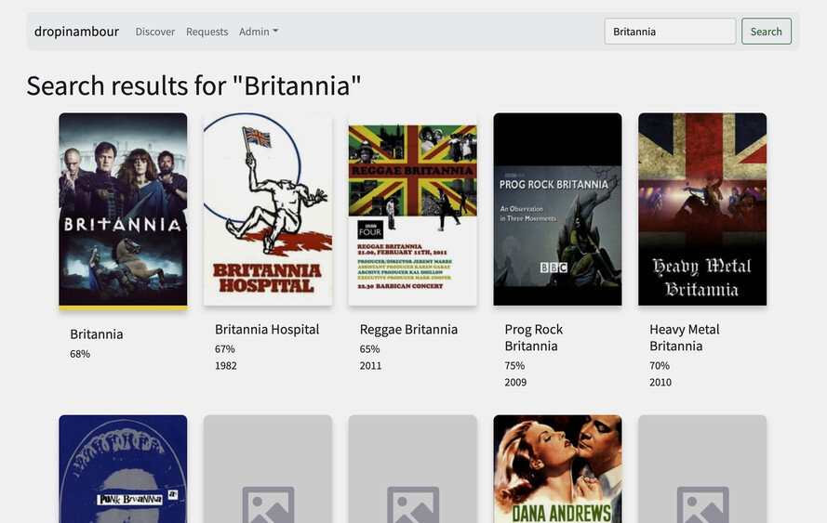
Task: Click the Britannia title with 68% rating
Action: click(x=97, y=334)
